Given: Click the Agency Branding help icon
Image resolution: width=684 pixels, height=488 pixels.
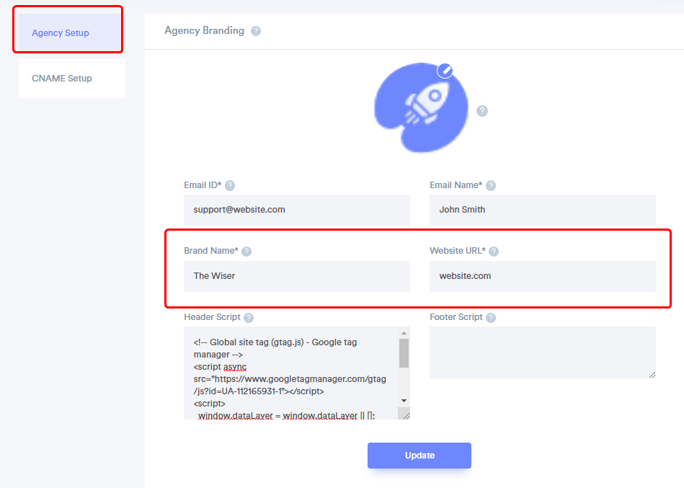Looking at the screenshot, I should 256,31.
